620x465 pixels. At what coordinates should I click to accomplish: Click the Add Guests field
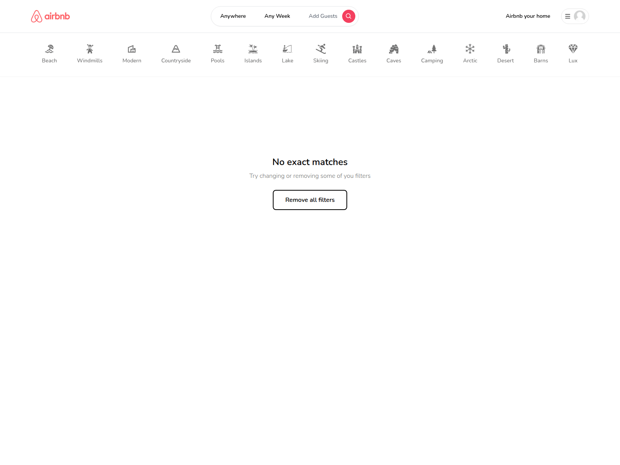pos(323,16)
